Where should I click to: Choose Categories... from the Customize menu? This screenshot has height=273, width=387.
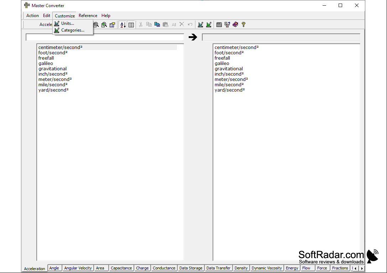coord(73,30)
